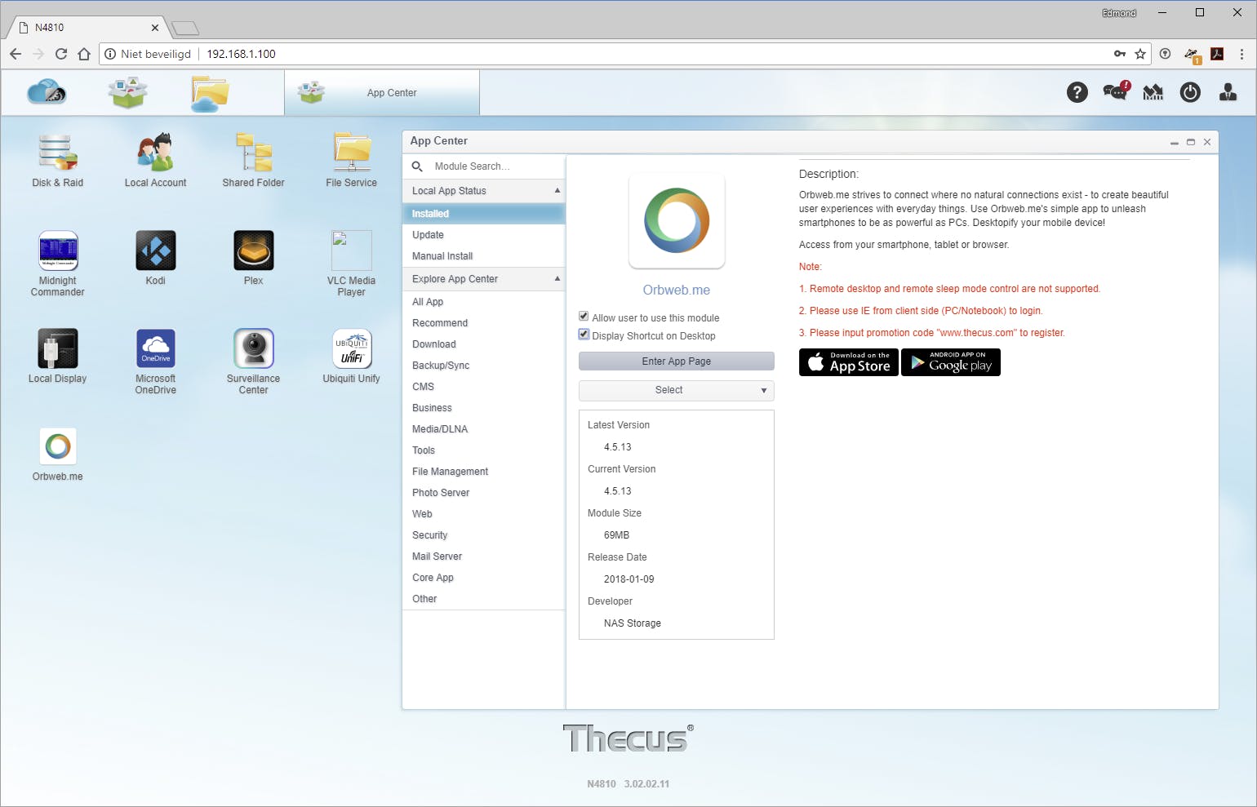This screenshot has width=1257, height=807.
Task: Open the File Center folder icon
Action: (210, 93)
